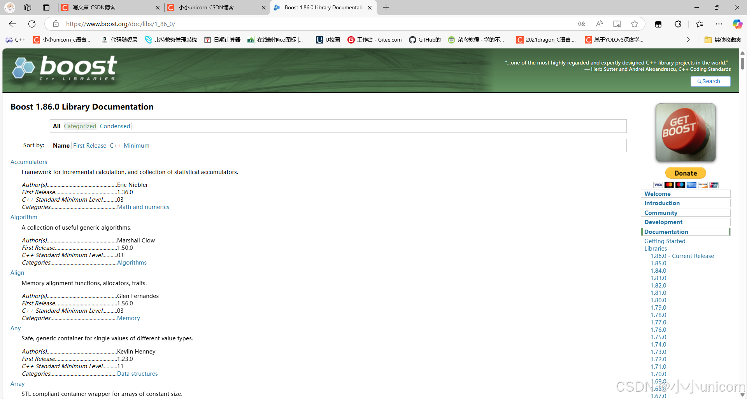The image size is (747, 399).
Task: Click the read aloud icon
Action: pyautogui.click(x=599, y=24)
